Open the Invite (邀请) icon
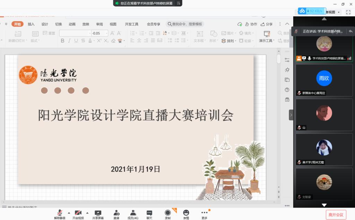The image size is (355, 220). coord(116,213)
